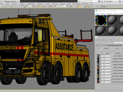Click the red X Reset Map icon
The height and width of the screenshot is (92, 123).
(104, 40)
